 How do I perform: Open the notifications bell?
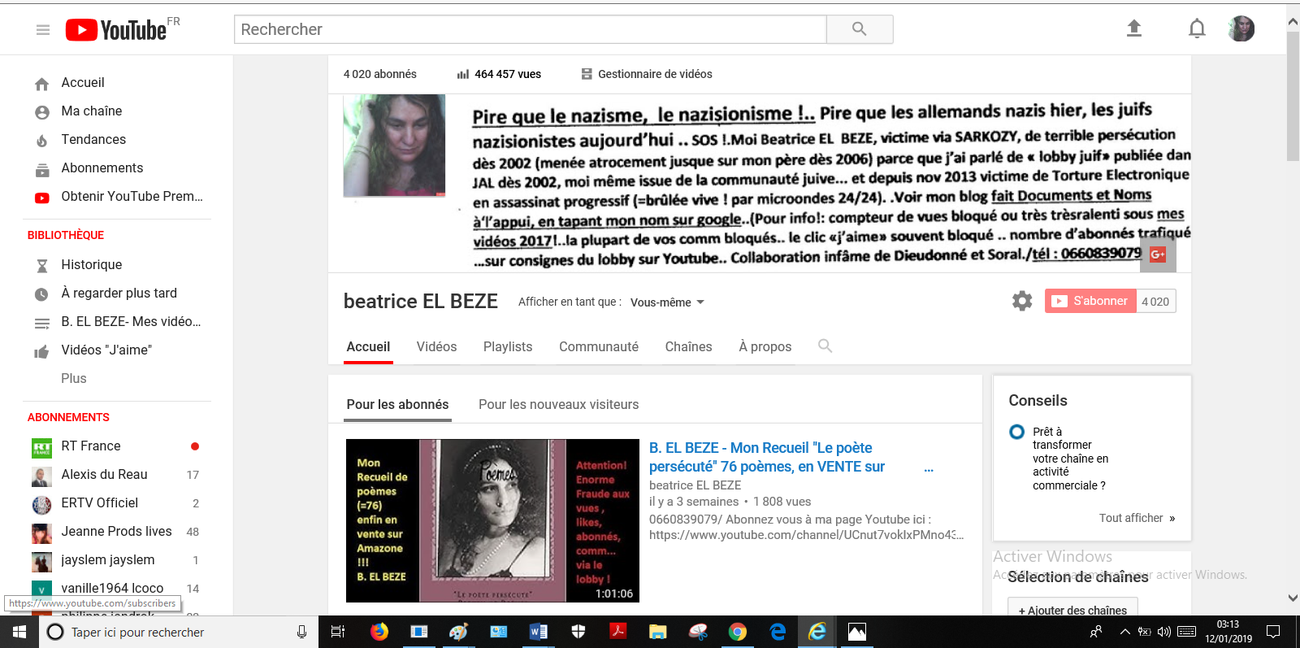click(x=1197, y=29)
